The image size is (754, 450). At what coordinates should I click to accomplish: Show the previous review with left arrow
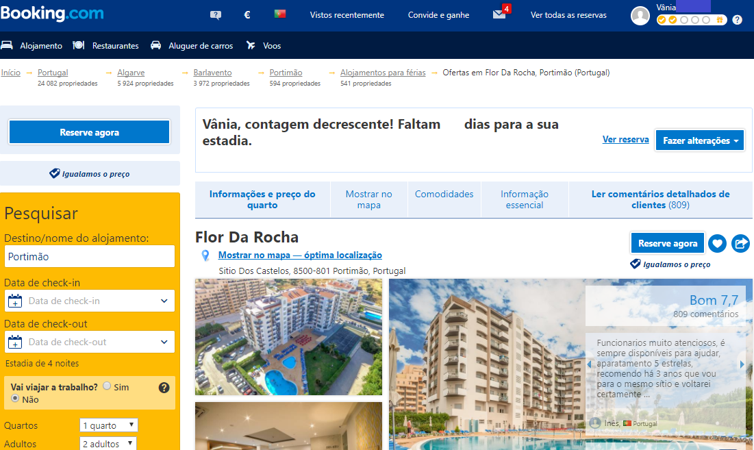[x=589, y=364]
